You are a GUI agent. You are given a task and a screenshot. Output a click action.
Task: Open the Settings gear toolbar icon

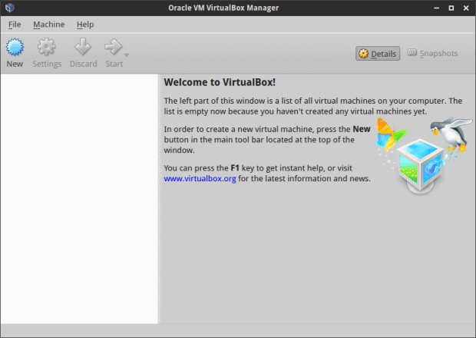pos(46,47)
